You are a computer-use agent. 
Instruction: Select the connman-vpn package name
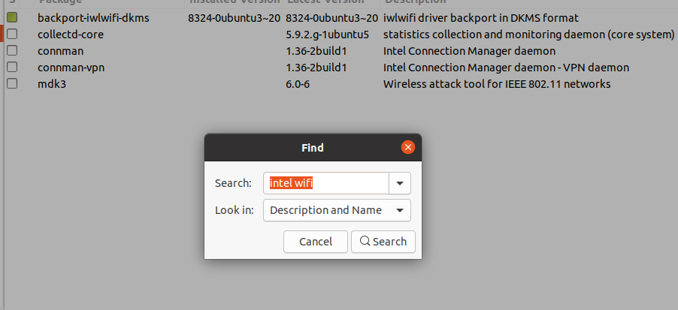point(71,68)
